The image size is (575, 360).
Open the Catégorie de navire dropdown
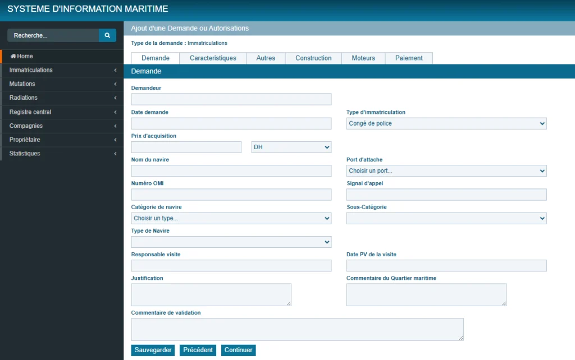(x=231, y=219)
